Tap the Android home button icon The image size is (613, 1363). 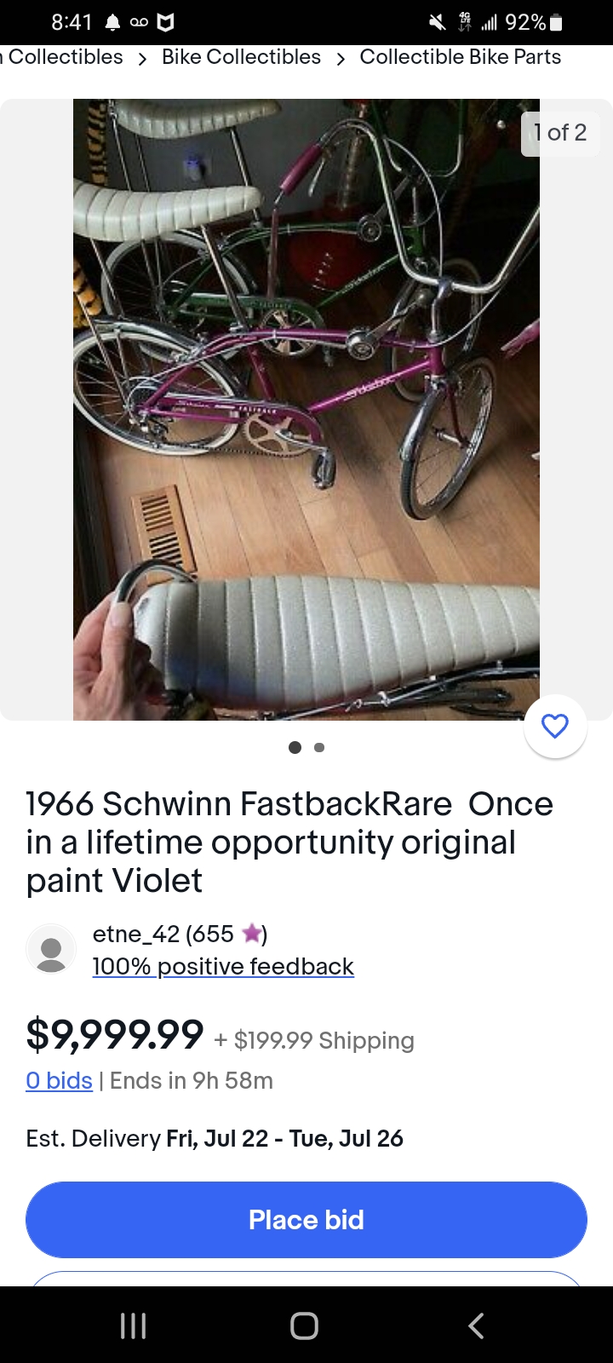[304, 1326]
